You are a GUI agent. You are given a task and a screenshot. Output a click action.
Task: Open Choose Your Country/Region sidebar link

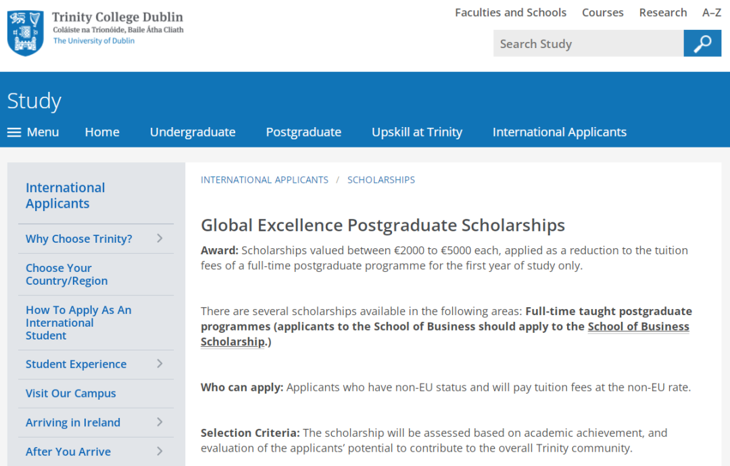[66, 275]
